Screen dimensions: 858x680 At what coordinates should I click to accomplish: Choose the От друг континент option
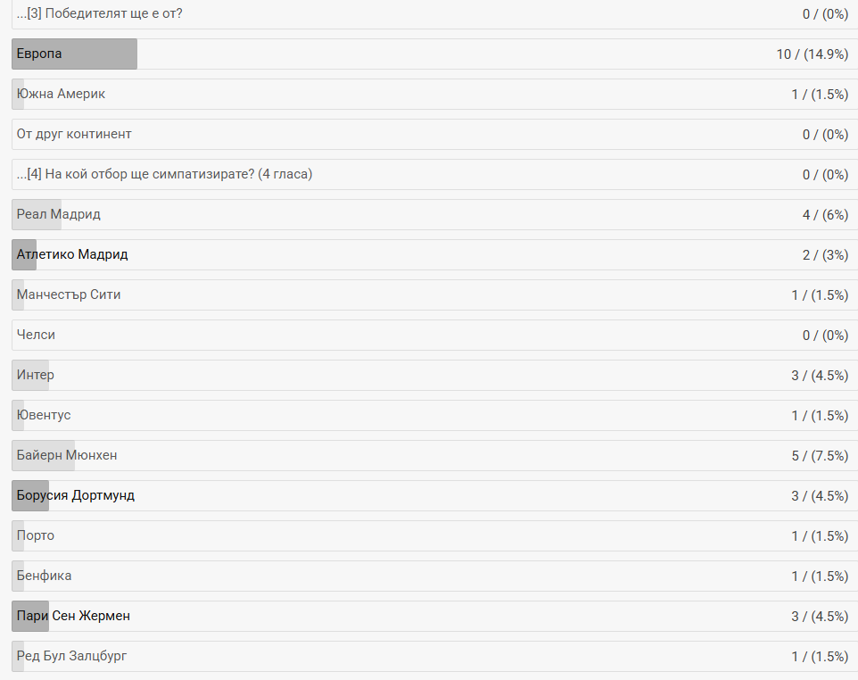pos(434,134)
